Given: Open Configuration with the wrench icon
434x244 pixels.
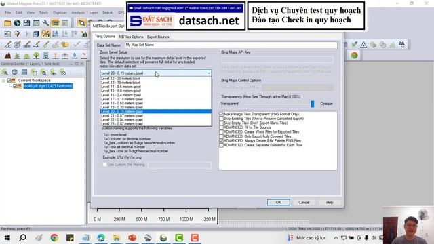Looking at the screenshot, I should 45,23.
